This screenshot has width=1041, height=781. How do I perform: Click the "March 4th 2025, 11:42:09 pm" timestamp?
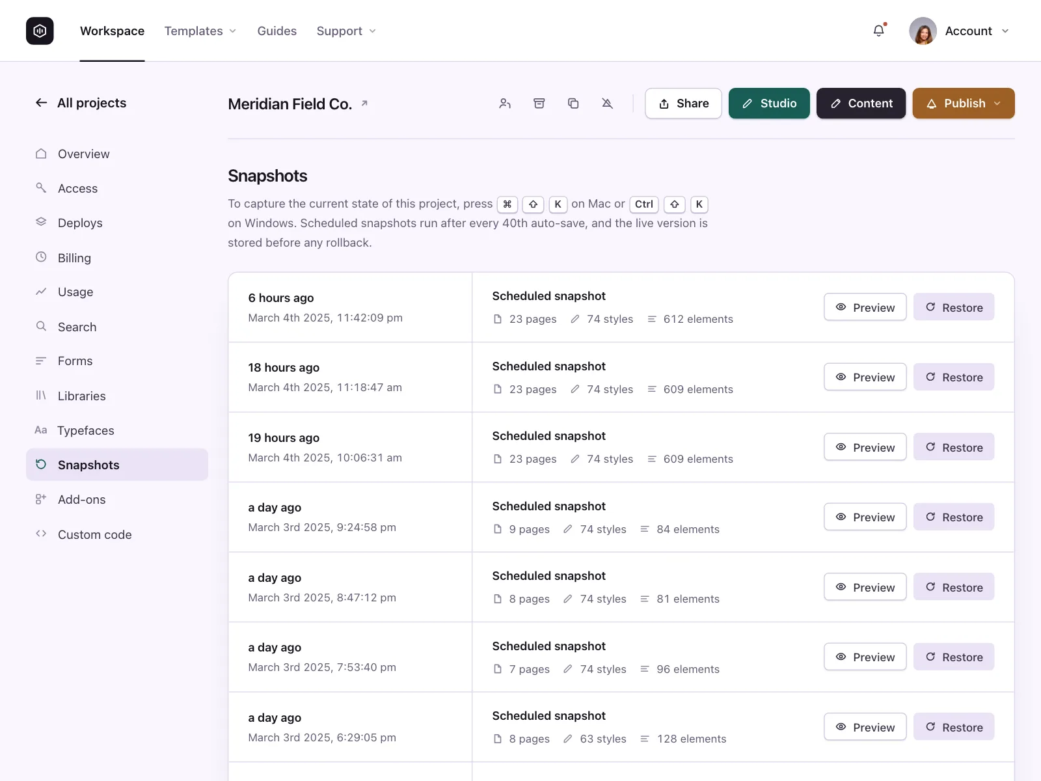coord(325,318)
